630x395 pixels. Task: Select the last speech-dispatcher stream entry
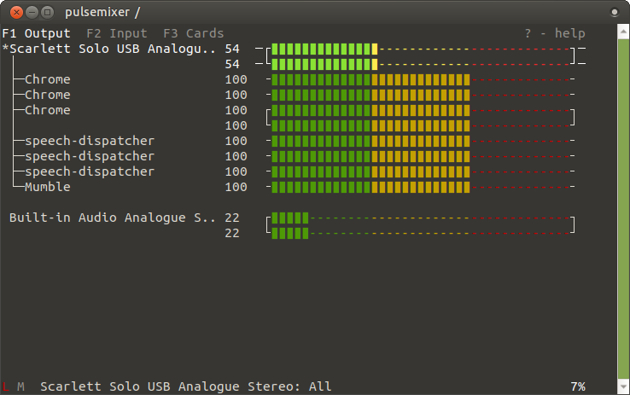coord(90,171)
